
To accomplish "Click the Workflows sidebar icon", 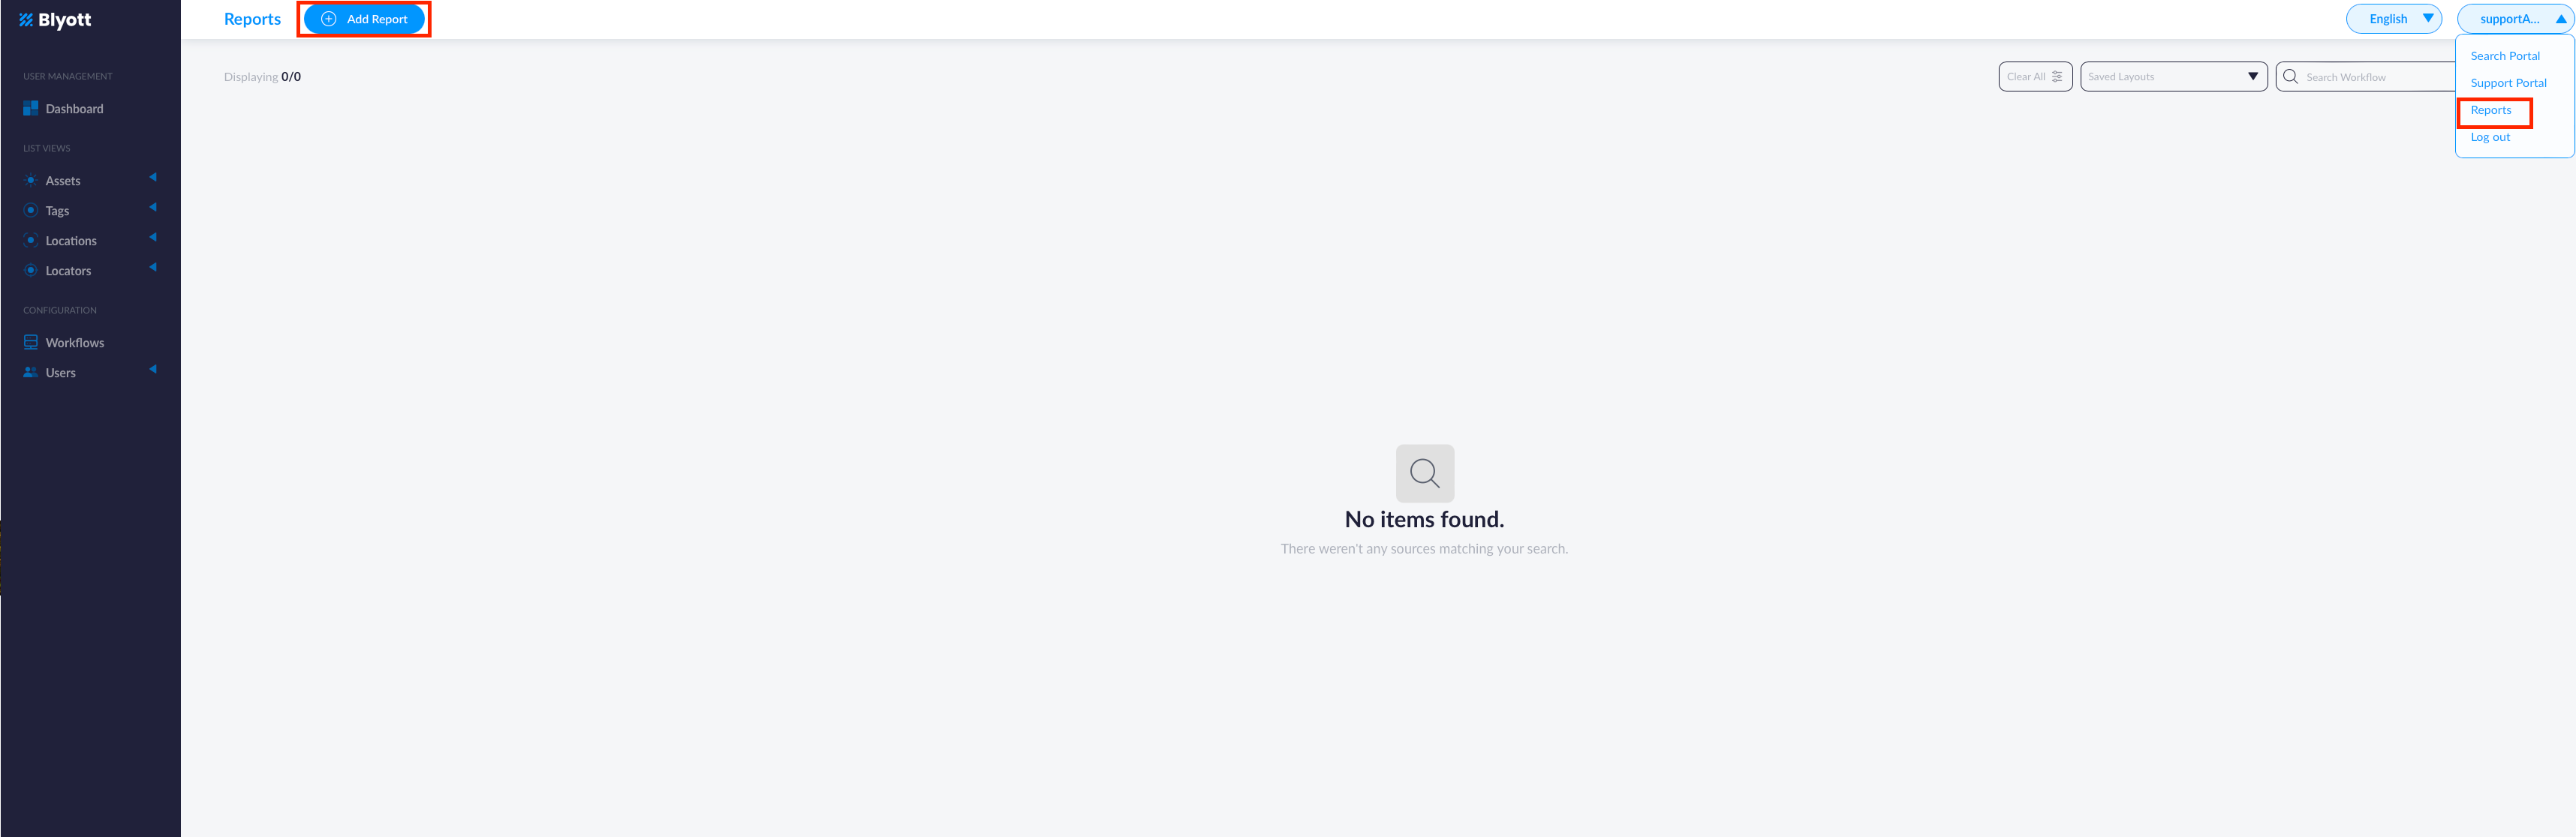I will [x=31, y=343].
